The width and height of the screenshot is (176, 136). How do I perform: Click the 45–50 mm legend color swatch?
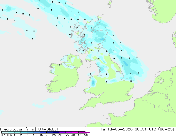point(82,132)
